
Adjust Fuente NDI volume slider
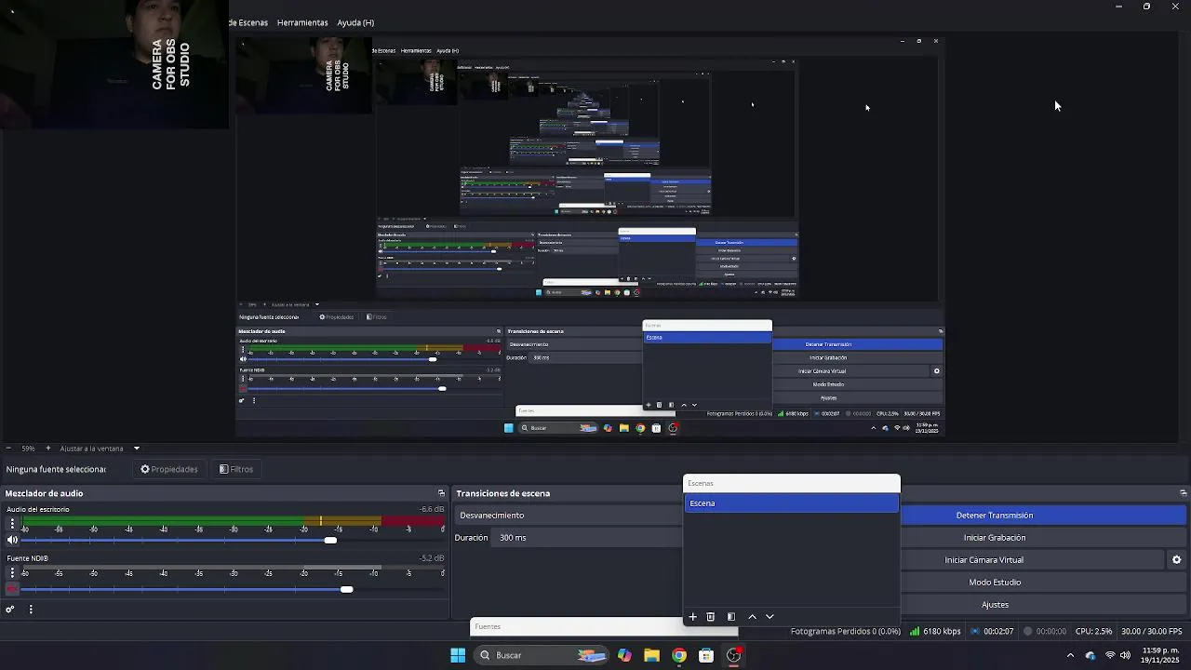tap(346, 589)
